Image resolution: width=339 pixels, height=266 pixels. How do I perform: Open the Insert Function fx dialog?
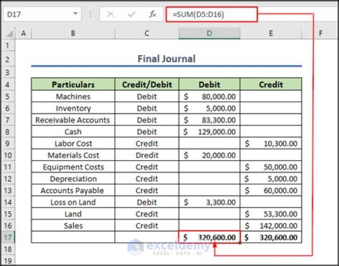[x=153, y=14]
